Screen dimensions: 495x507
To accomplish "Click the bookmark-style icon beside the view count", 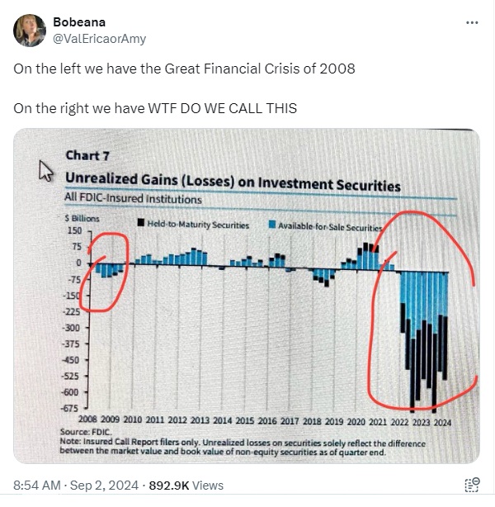I will (x=472, y=485).
